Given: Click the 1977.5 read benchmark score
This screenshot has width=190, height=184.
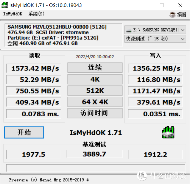Looking at the screenshot, I should point(33,154).
